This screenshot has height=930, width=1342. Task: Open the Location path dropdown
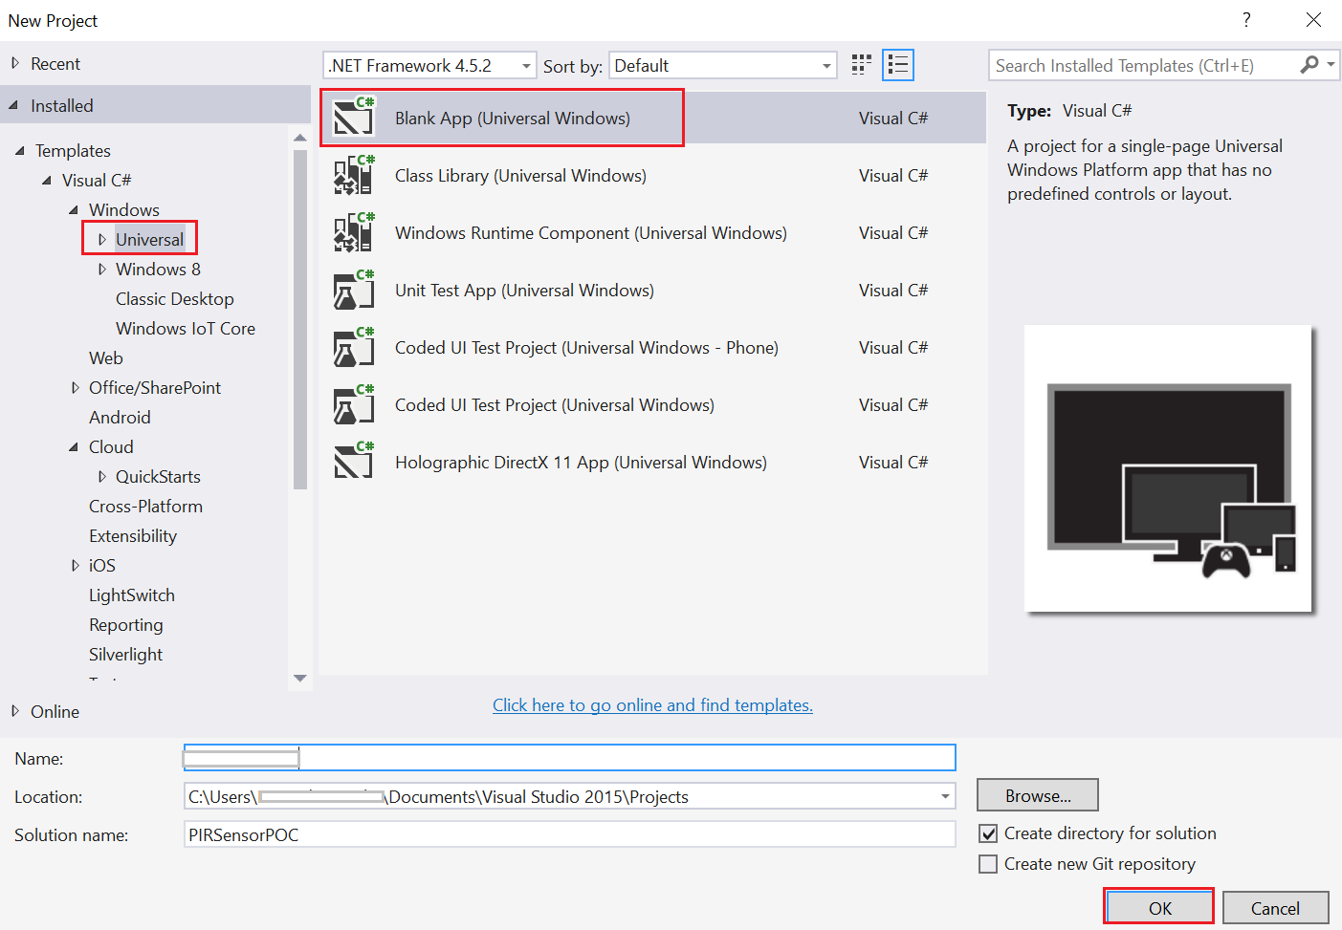945,796
